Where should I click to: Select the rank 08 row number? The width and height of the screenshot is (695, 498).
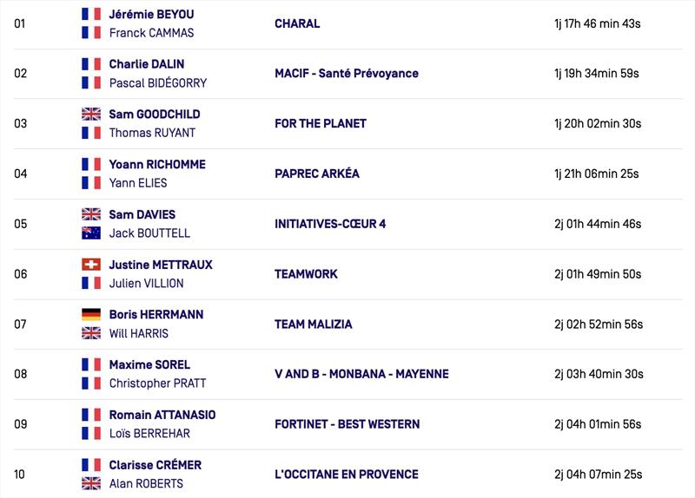[20, 374]
